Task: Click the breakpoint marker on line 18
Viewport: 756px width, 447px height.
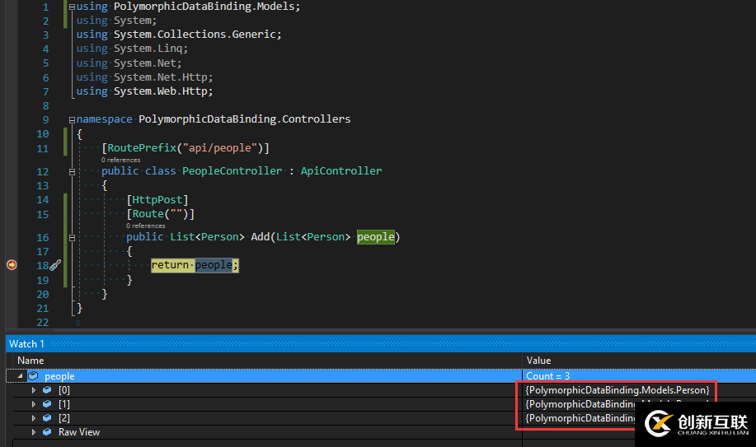Action: [12, 265]
